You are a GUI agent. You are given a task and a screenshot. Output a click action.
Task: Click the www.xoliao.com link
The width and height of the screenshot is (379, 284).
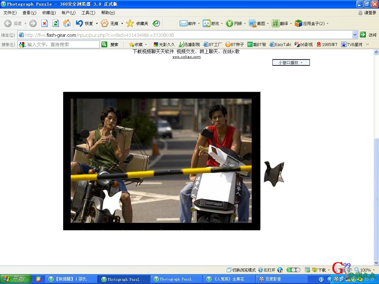186,57
